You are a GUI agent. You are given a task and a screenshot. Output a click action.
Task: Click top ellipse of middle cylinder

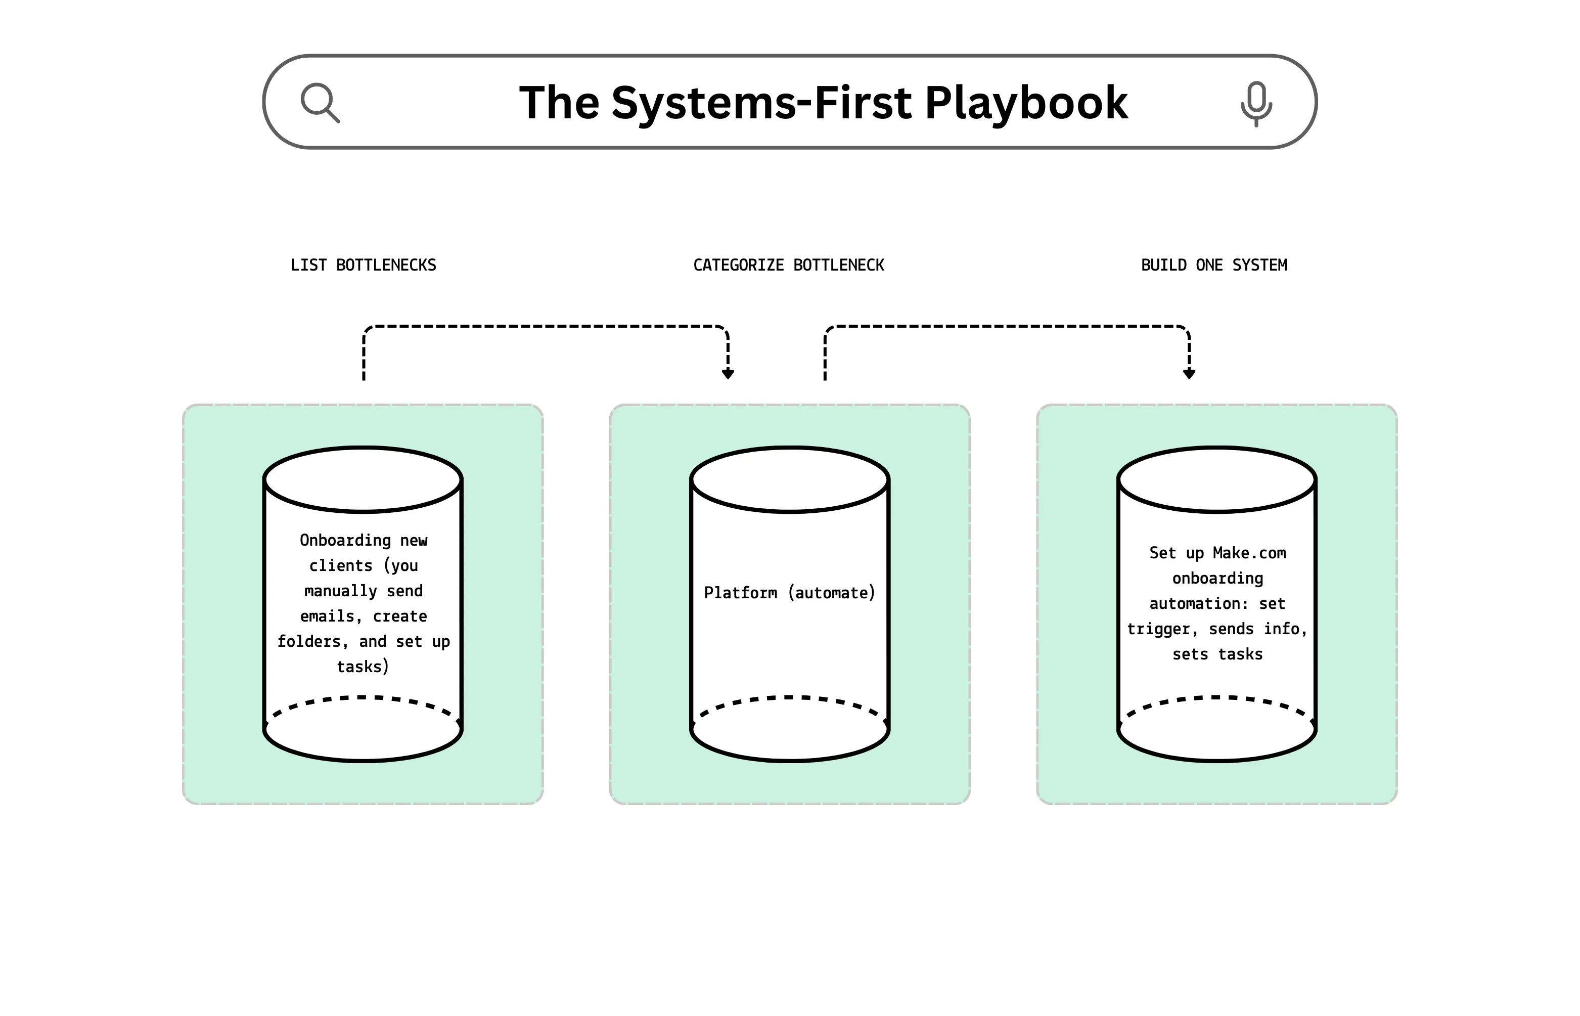coord(789,479)
